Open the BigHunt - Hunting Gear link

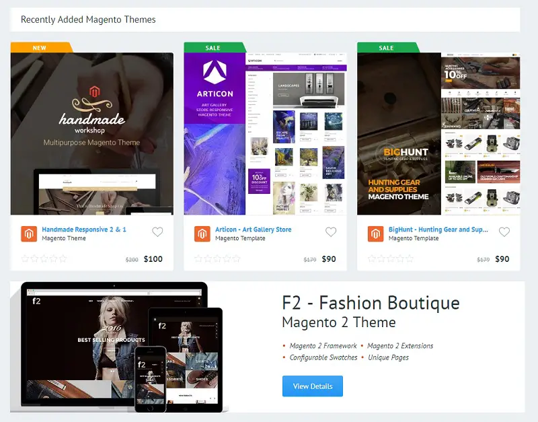(x=438, y=230)
